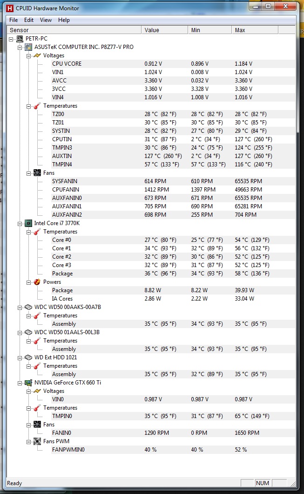The image size is (304, 494).
Task: Collapse the motherboard Voltages group
Action: pos(29,56)
